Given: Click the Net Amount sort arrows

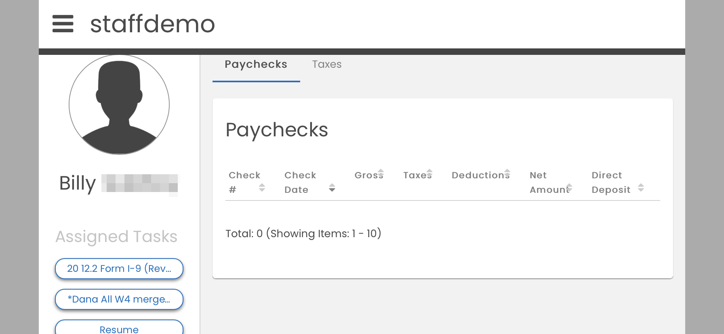Looking at the screenshot, I should tap(569, 188).
